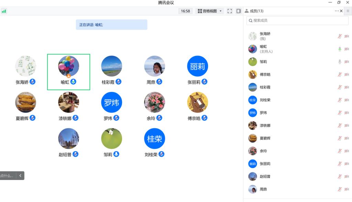Select 罗炜 in the members list

[x=263, y=113]
